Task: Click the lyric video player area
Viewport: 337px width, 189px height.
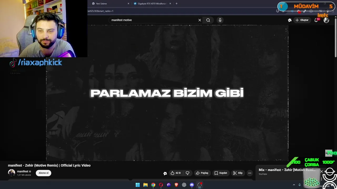Action: coord(167,93)
